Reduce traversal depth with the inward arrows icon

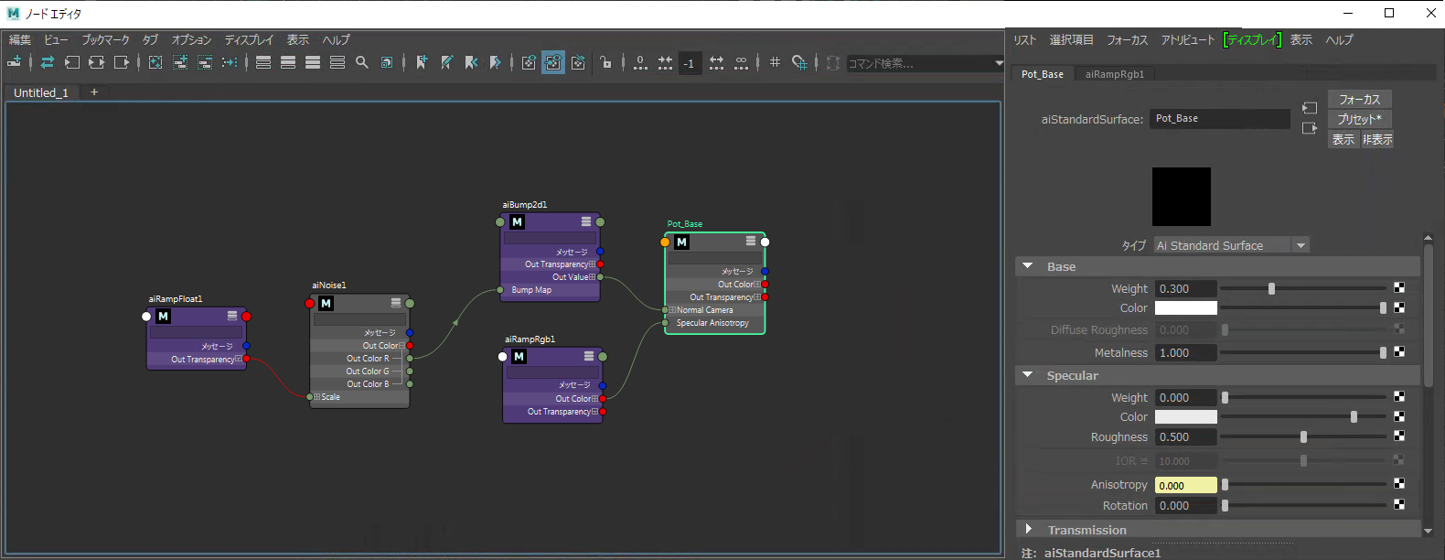point(665,62)
